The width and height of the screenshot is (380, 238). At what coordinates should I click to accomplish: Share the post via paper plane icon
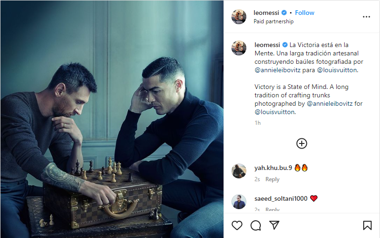pos(274,225)
